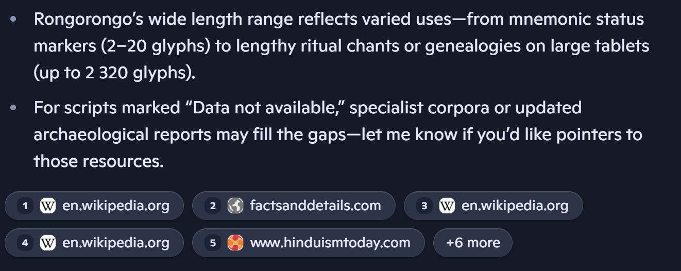681x271 pixels.
Task: Expand the "+6 more" sources list
Action: tap(472, 243)
